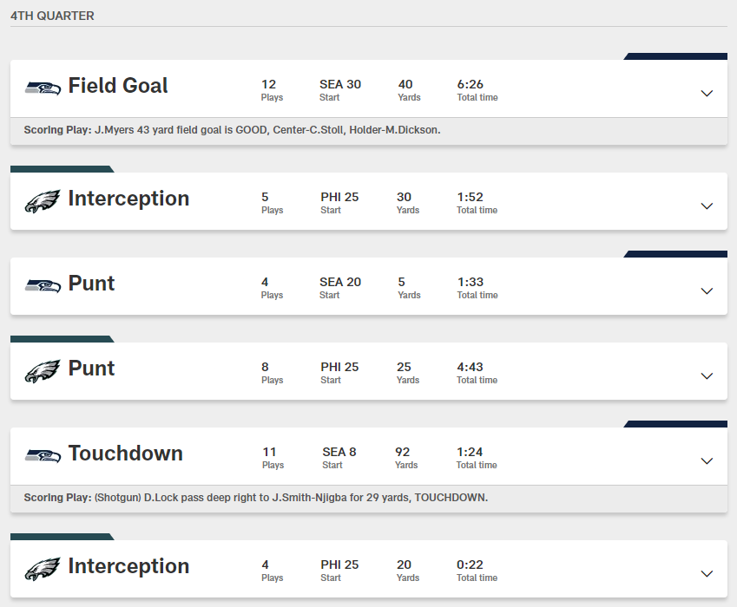Click Eagles logo on the Punt drive

point(43,370)
